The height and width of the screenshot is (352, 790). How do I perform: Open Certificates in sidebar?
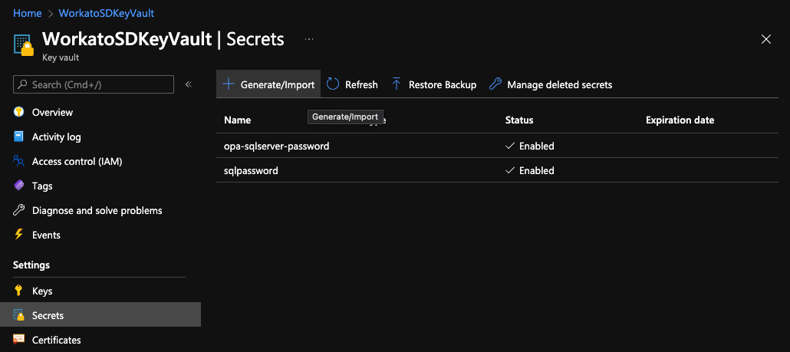[x=57, y=340]
